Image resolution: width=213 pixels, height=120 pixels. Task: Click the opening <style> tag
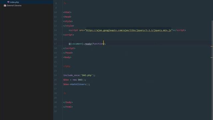click(x=68, y=21)
